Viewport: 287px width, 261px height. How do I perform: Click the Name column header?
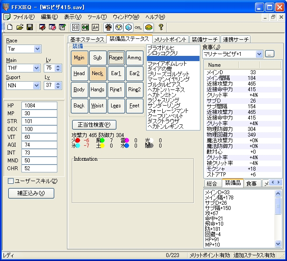221,65
